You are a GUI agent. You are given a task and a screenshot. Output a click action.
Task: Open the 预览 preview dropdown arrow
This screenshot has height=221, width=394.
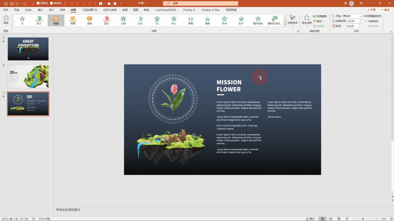click(6, 26)
